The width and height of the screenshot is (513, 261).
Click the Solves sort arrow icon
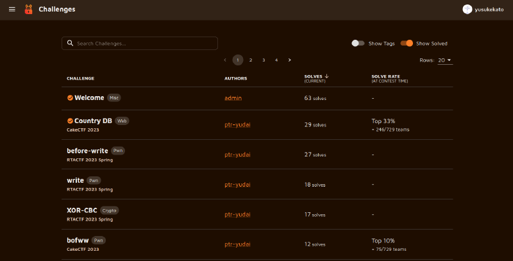pyautogui.click(x=327, y=76)
